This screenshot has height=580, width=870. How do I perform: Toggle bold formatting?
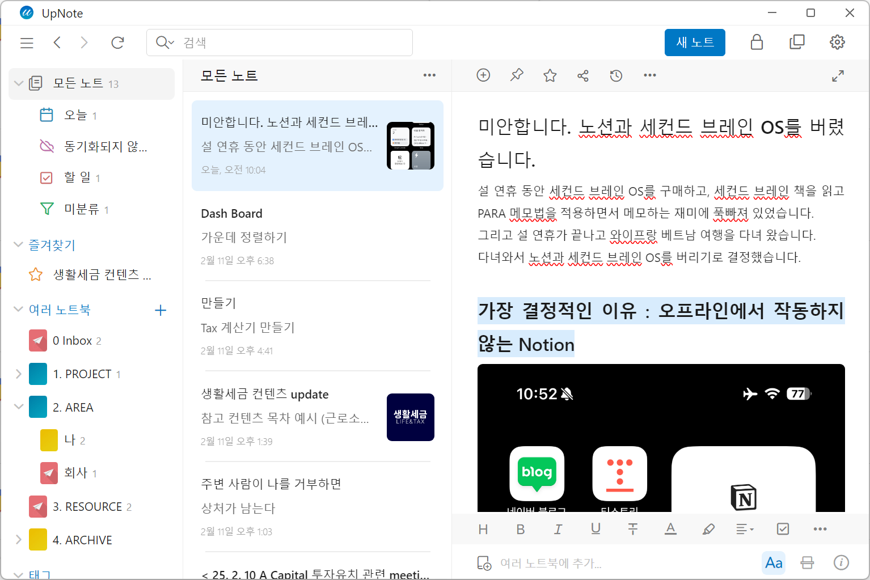pyautogui.click(x=521, y=530)
